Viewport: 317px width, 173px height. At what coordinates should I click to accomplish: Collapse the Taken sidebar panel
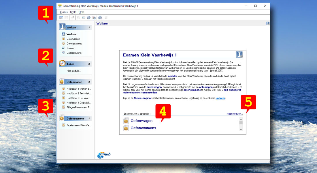pyautogui.click(x=89, y=64)
